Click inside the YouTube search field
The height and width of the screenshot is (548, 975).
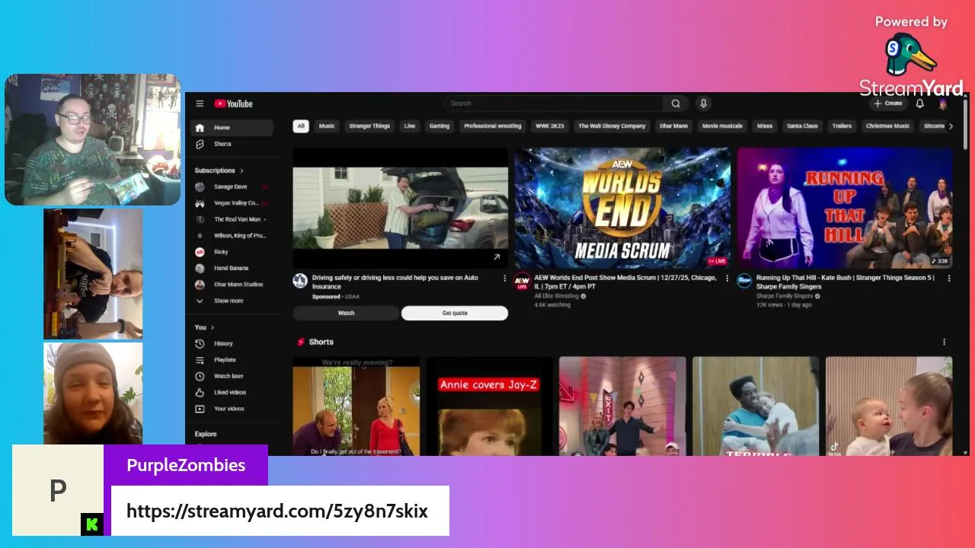(554, 104)
